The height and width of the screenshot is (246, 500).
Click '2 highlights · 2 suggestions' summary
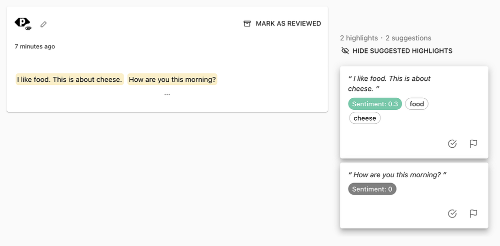tap(385, 38)
